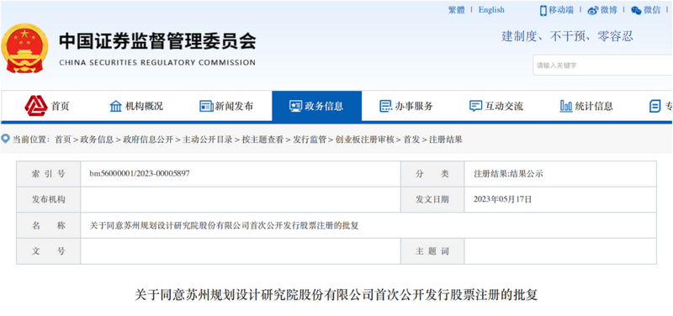673x316 pixels.
Task: Click the 发文日期 label cell
Action: [432, 199]
